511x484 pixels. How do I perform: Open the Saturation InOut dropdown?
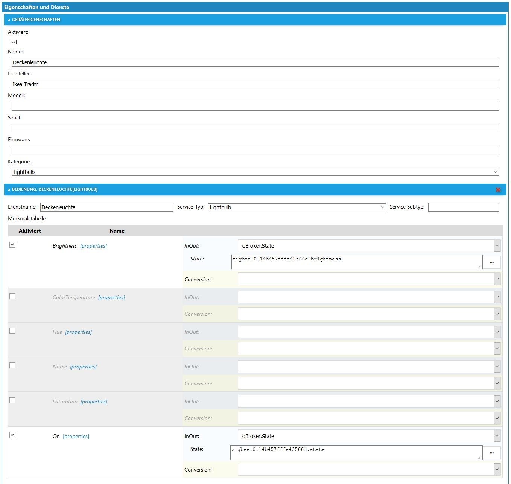(x=369, y=401)
